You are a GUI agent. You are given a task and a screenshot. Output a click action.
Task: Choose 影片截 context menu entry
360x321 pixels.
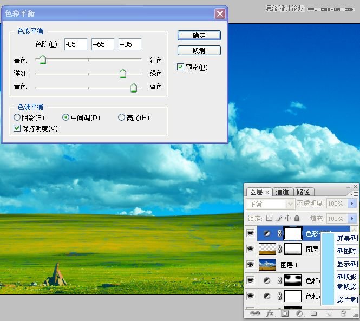pos(347,300)
